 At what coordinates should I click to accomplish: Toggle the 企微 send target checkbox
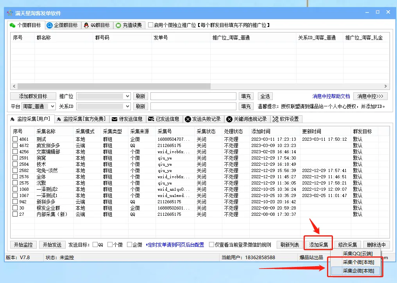pos(129,244)
